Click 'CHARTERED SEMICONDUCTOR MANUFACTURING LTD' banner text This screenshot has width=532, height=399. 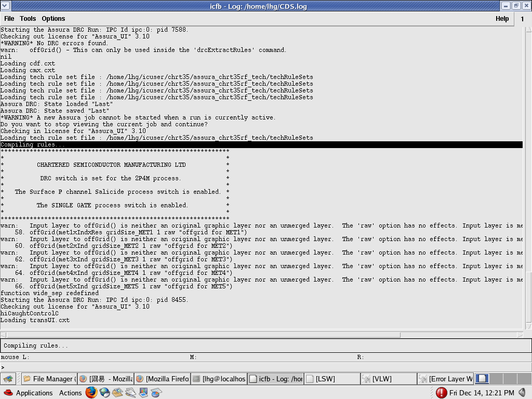111,165
